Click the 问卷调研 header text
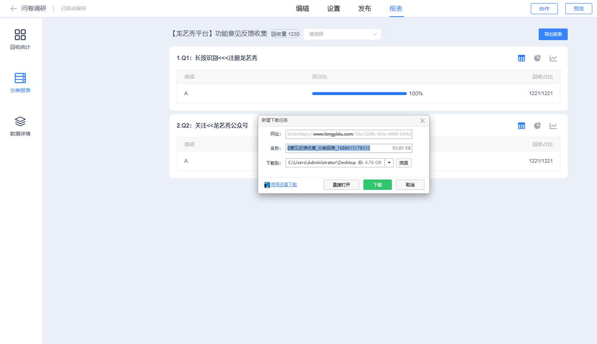 (x=34, y=9)
